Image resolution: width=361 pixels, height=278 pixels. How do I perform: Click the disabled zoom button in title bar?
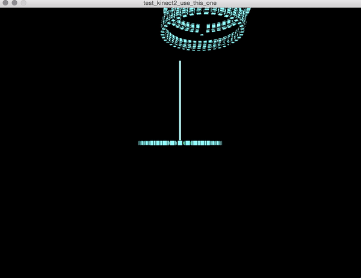click(x=23, y=3)
